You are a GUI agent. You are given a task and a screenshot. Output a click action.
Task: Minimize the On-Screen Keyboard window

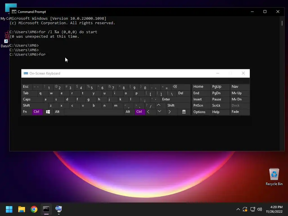point(218,73)
